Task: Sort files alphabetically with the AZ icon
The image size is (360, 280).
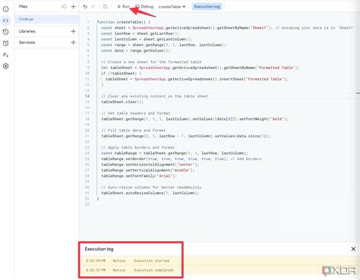Action: point(64,7)
